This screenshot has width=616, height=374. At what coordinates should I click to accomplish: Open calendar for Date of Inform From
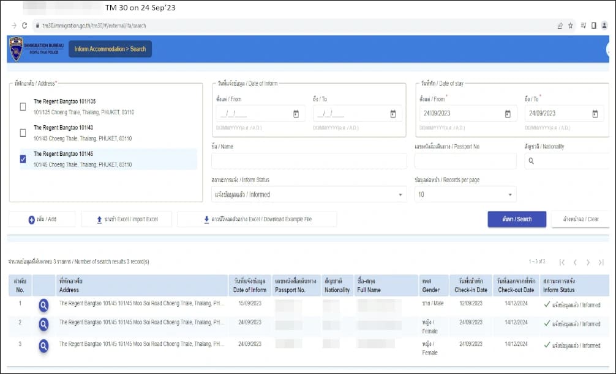(296, 114)
